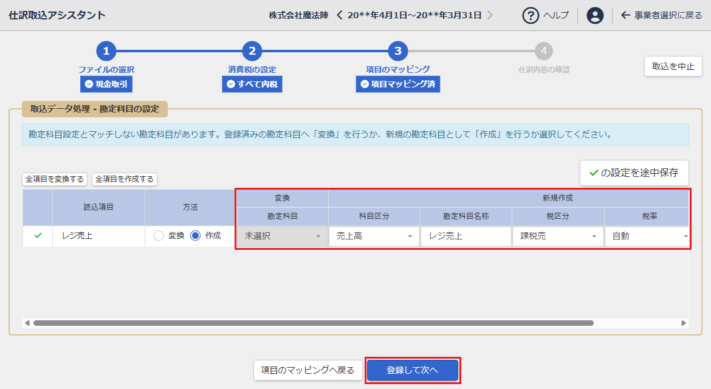Click step 3 circle 項目のマッピング

tap(397, 51)
